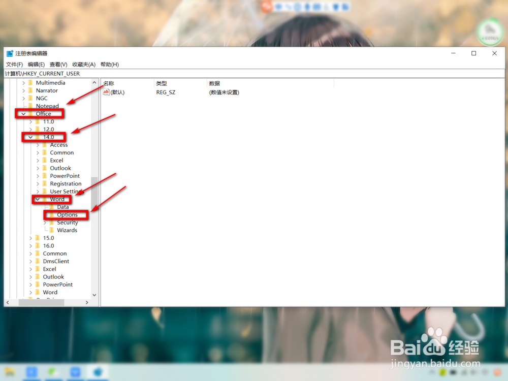Click the folder icon beside the Word key
Screen dimensions: 508x381
pyautogui.click(x=45, y=199)
